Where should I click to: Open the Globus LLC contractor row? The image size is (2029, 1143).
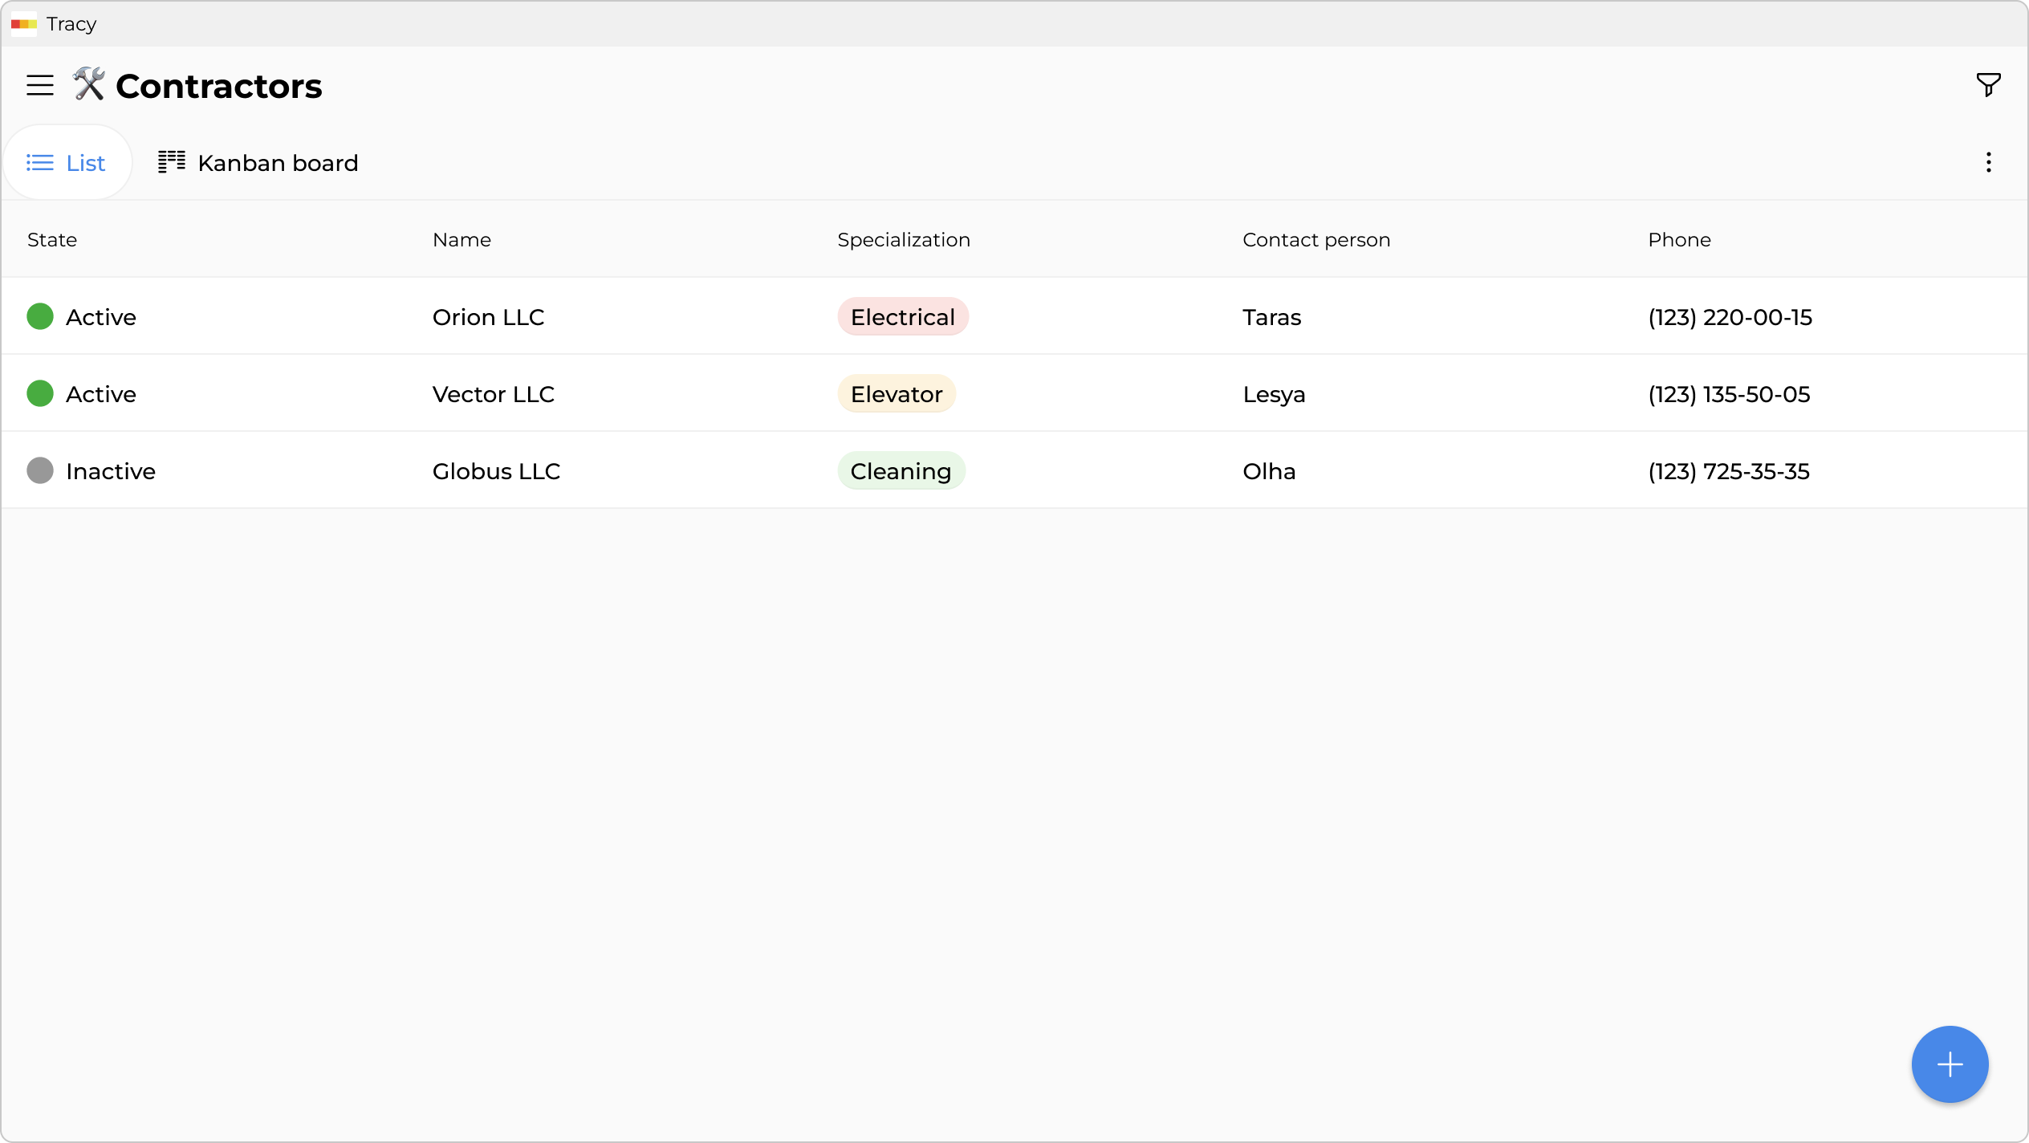[496, 471]
